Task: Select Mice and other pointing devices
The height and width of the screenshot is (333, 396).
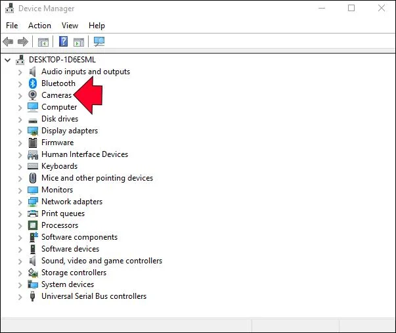Action: [97, 178]
